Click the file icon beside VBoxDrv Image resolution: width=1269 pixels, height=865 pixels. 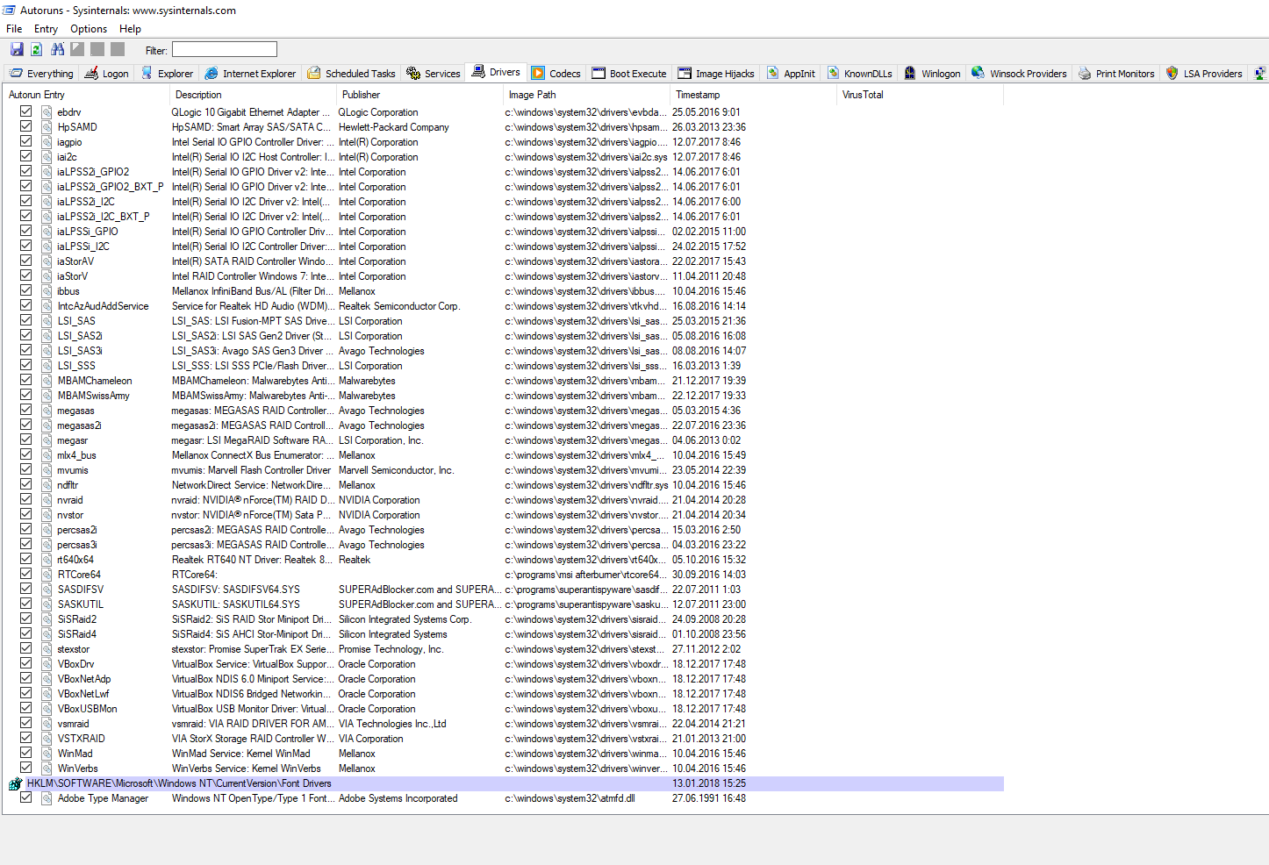[x=47, y=664]
